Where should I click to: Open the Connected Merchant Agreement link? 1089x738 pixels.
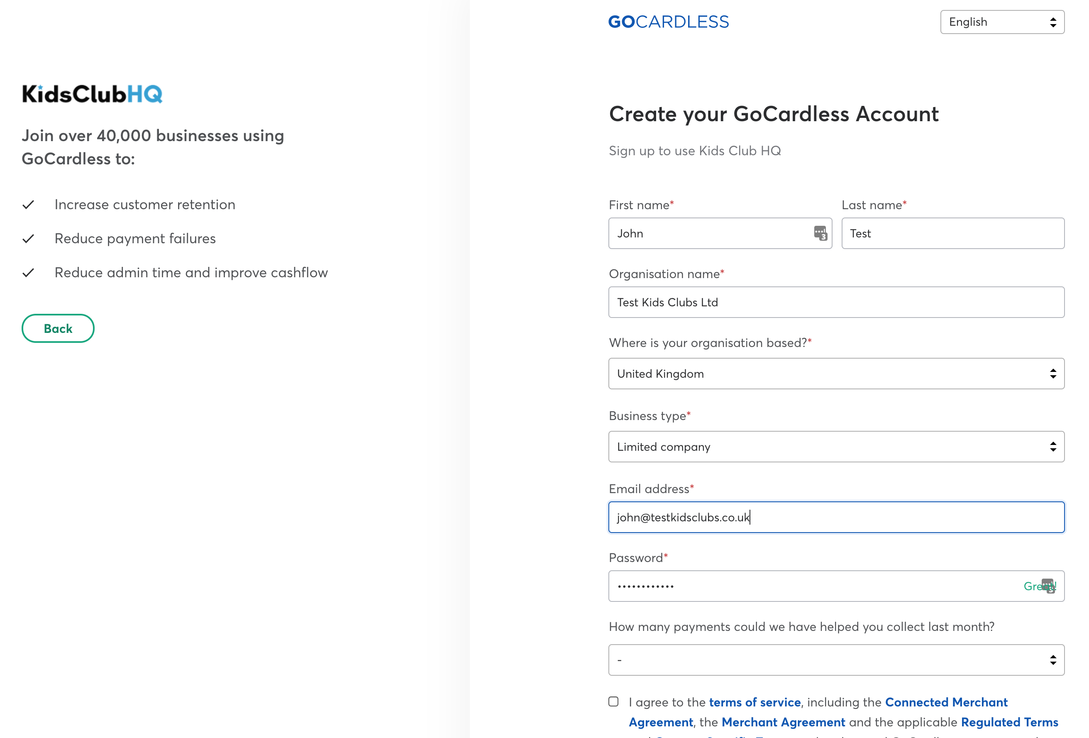pyautogui.click(x=946, y=702)
